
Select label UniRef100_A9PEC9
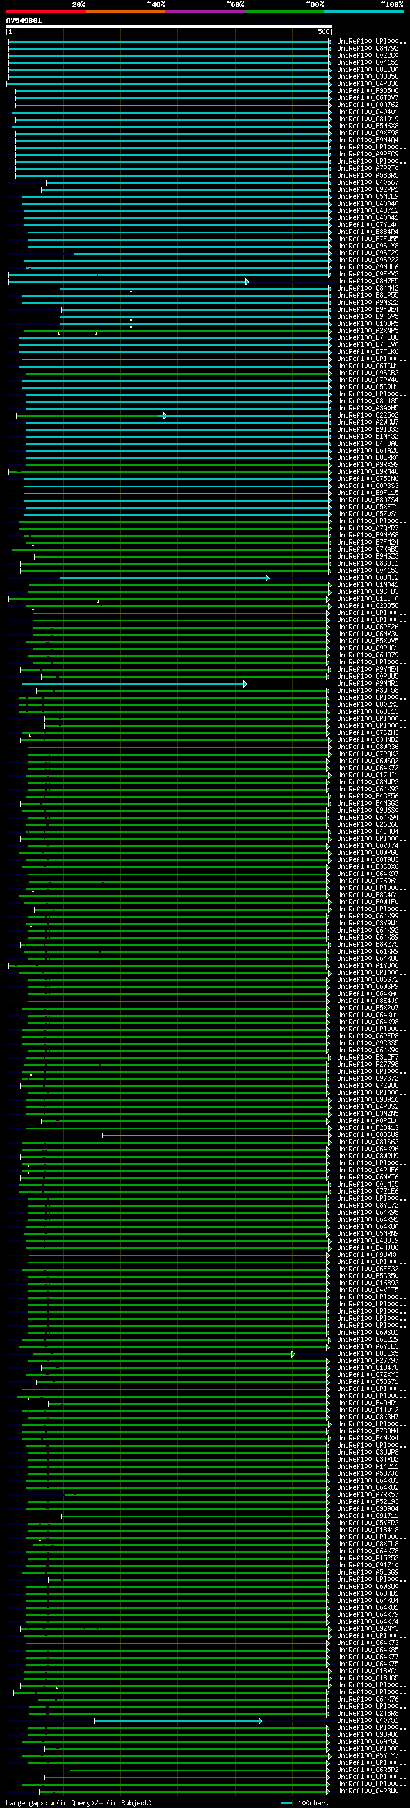368,155
